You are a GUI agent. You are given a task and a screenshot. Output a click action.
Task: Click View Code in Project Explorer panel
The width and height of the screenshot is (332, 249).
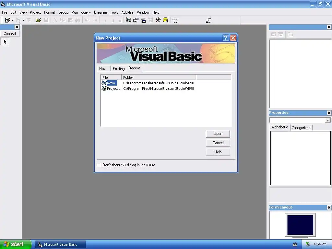273,34
